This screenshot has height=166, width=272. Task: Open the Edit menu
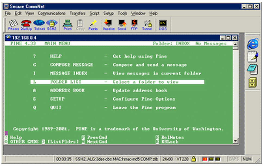(x=18, y=13)
